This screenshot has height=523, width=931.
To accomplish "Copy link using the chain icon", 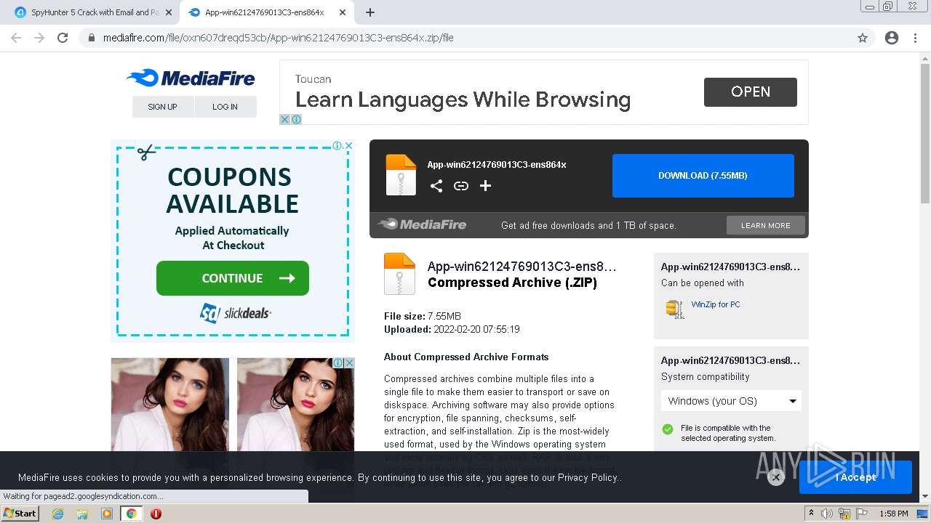I will click(460, 186).
